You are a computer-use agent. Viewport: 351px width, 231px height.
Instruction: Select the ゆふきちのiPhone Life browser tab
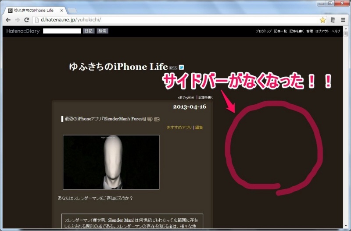34,11
